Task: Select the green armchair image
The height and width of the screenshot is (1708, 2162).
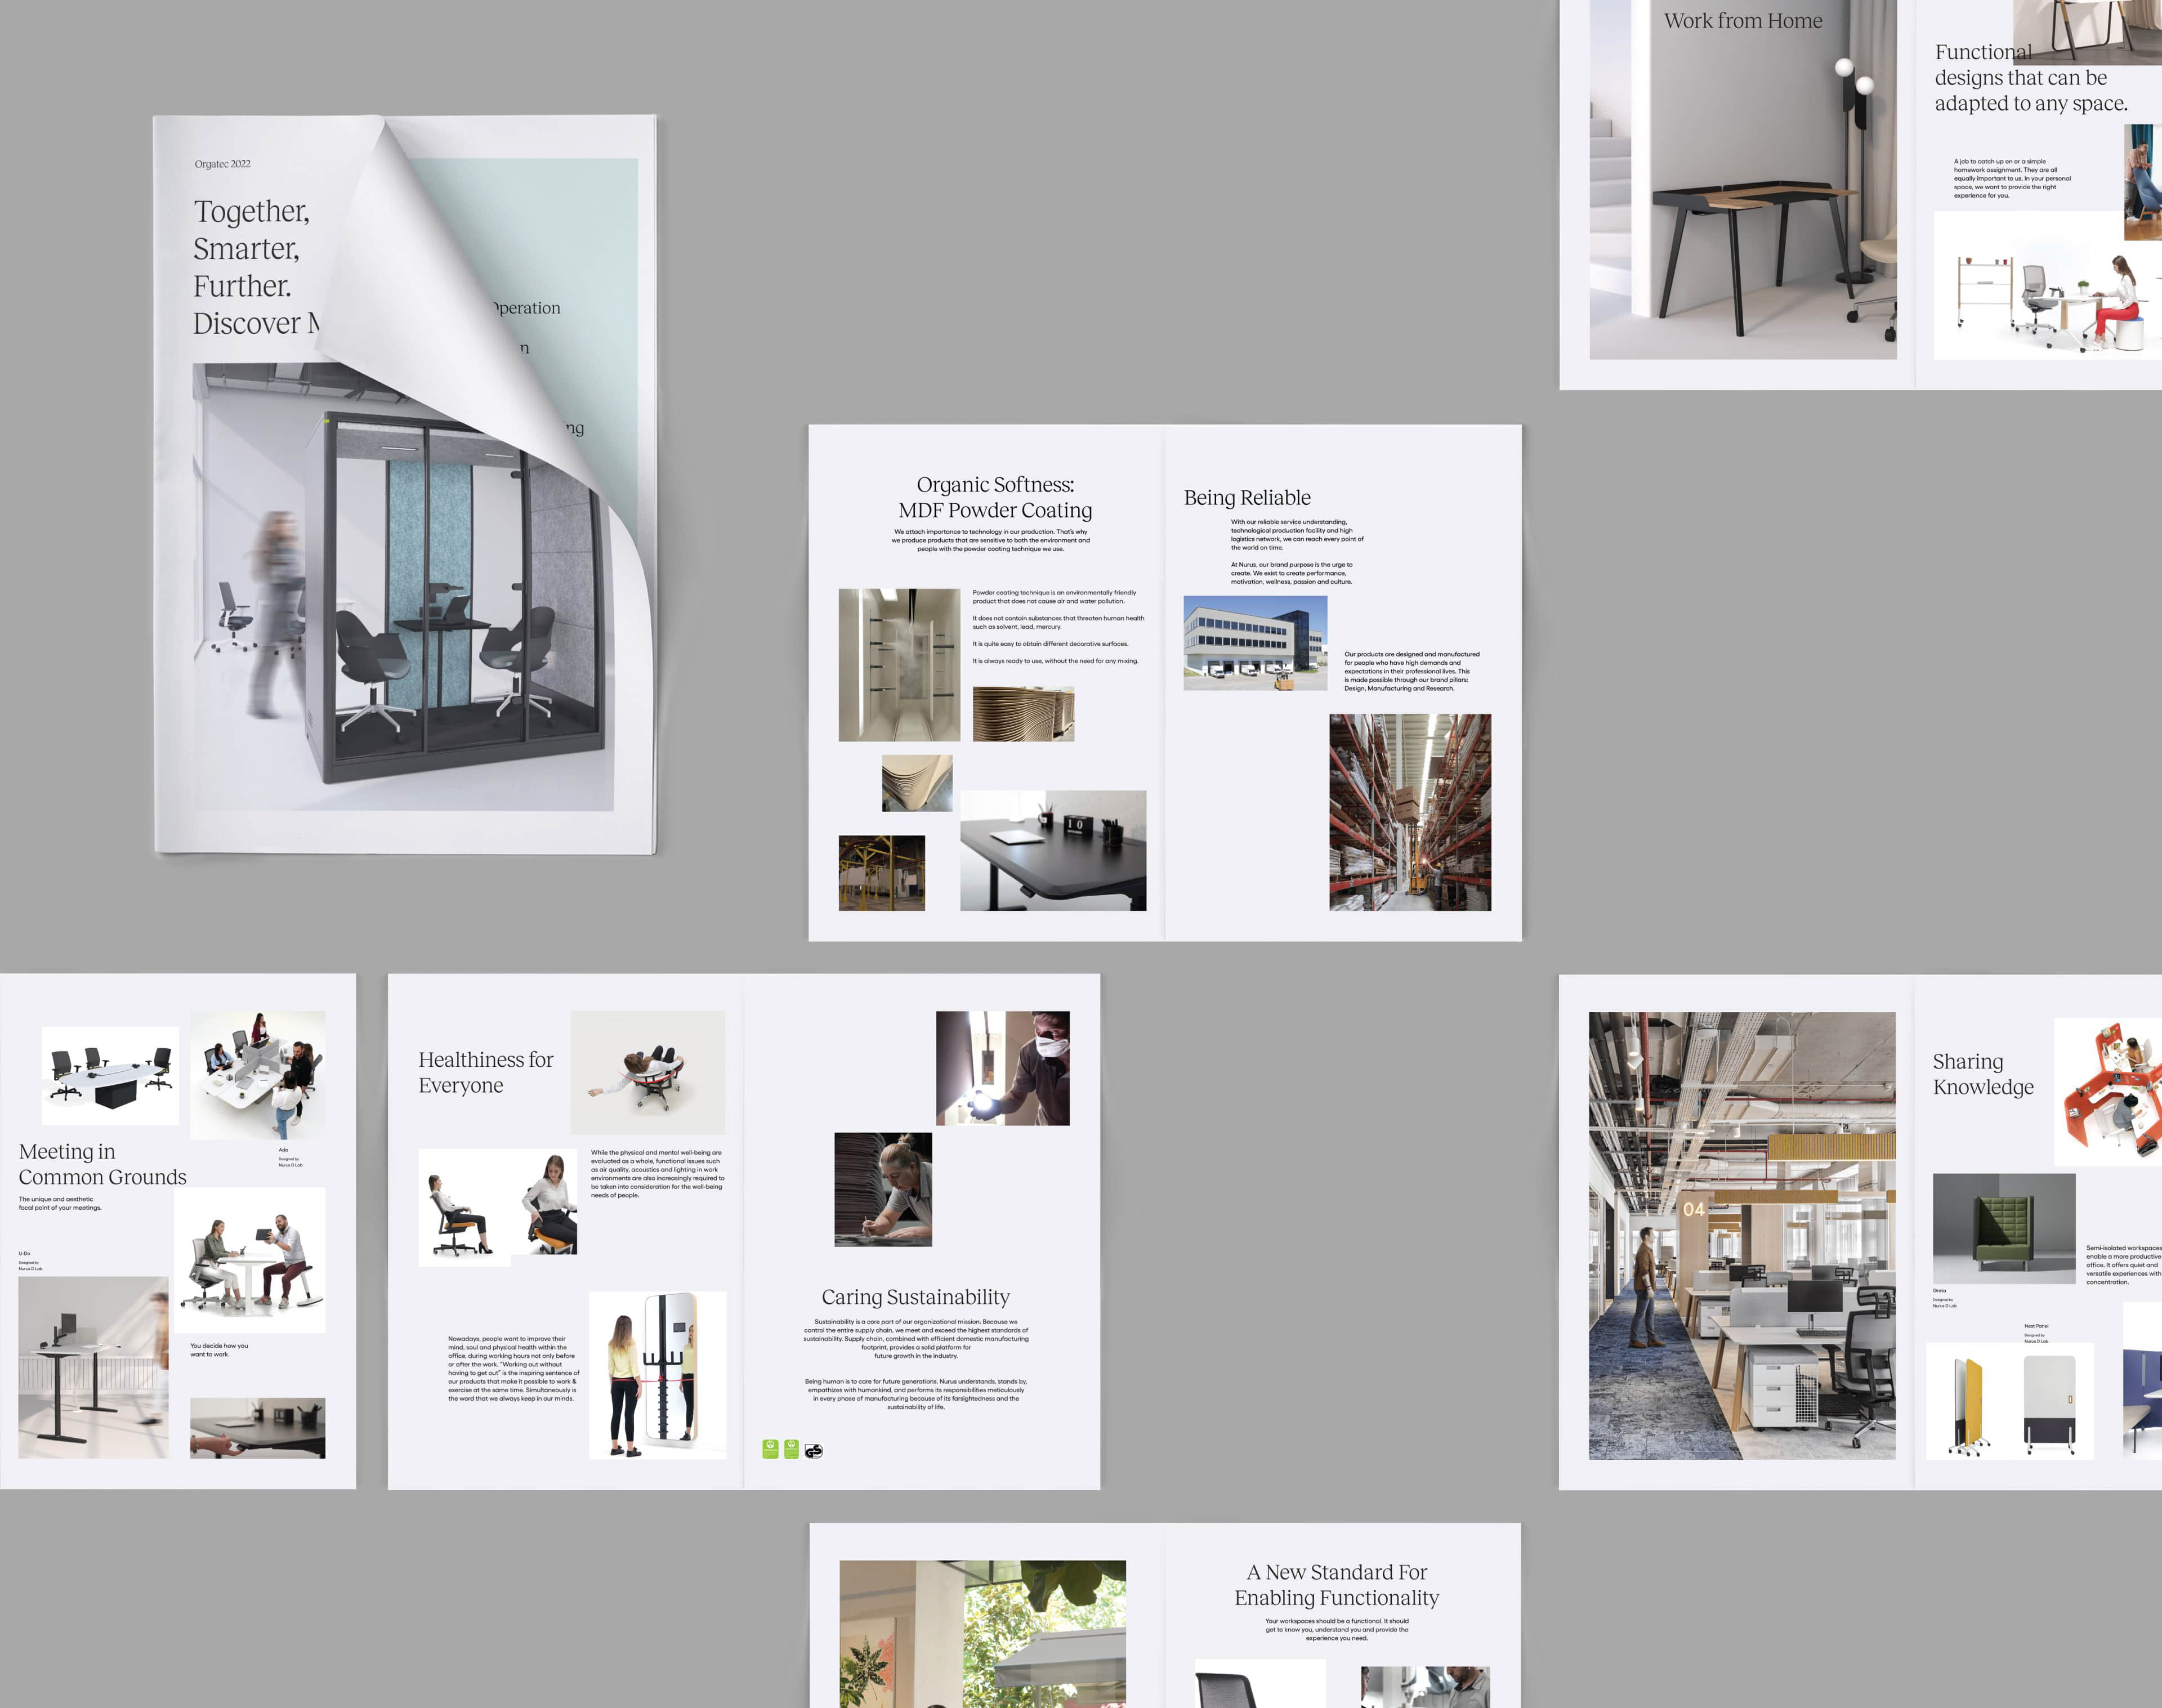Action: tap(2003, 1228)
